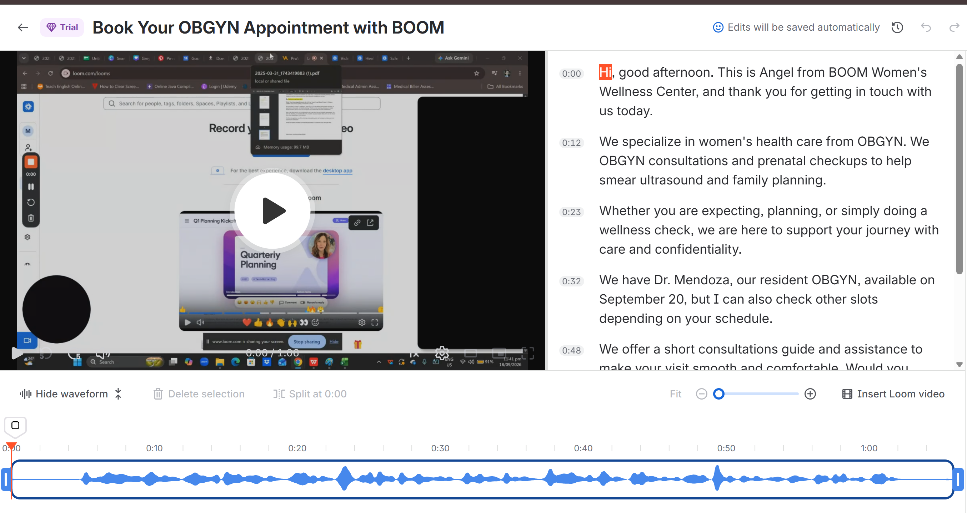Redo the last edit

click(954, 27)
